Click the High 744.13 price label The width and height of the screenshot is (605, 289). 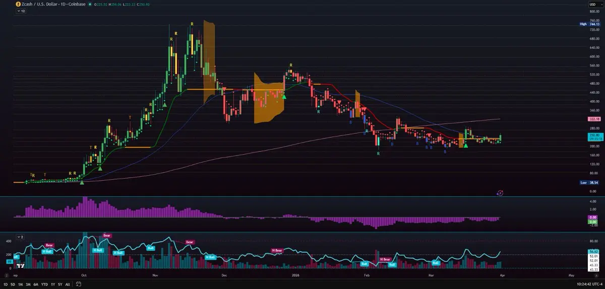coord(589,24)
